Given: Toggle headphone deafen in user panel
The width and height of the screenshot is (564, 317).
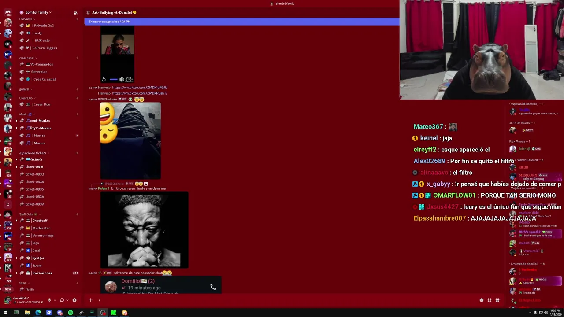Looking at the screenshot, I should click(62, 300).
